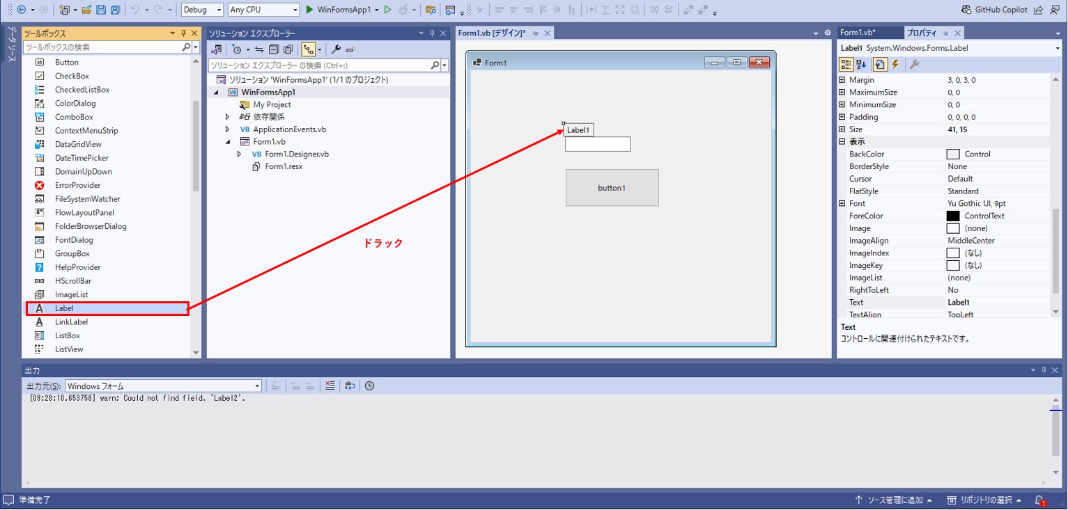Click the green Start debugging arrow

coord(310,10)
